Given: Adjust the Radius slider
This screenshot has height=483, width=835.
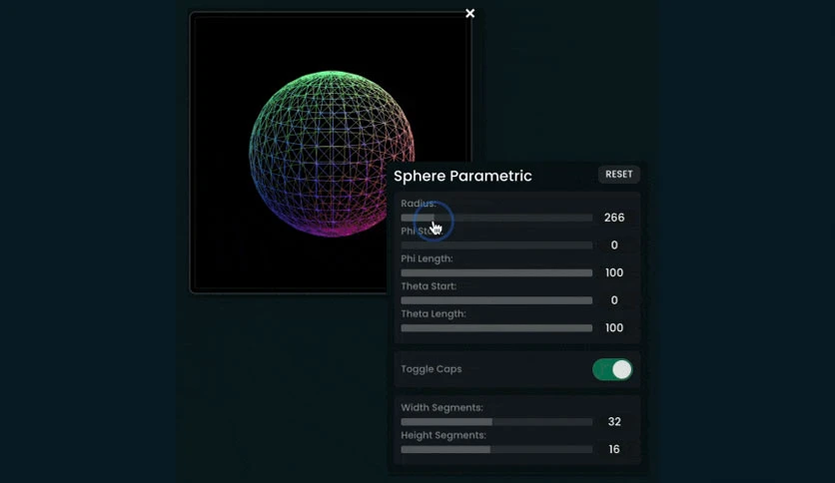Looking at the screenshot, I should (x=496, y=218).
